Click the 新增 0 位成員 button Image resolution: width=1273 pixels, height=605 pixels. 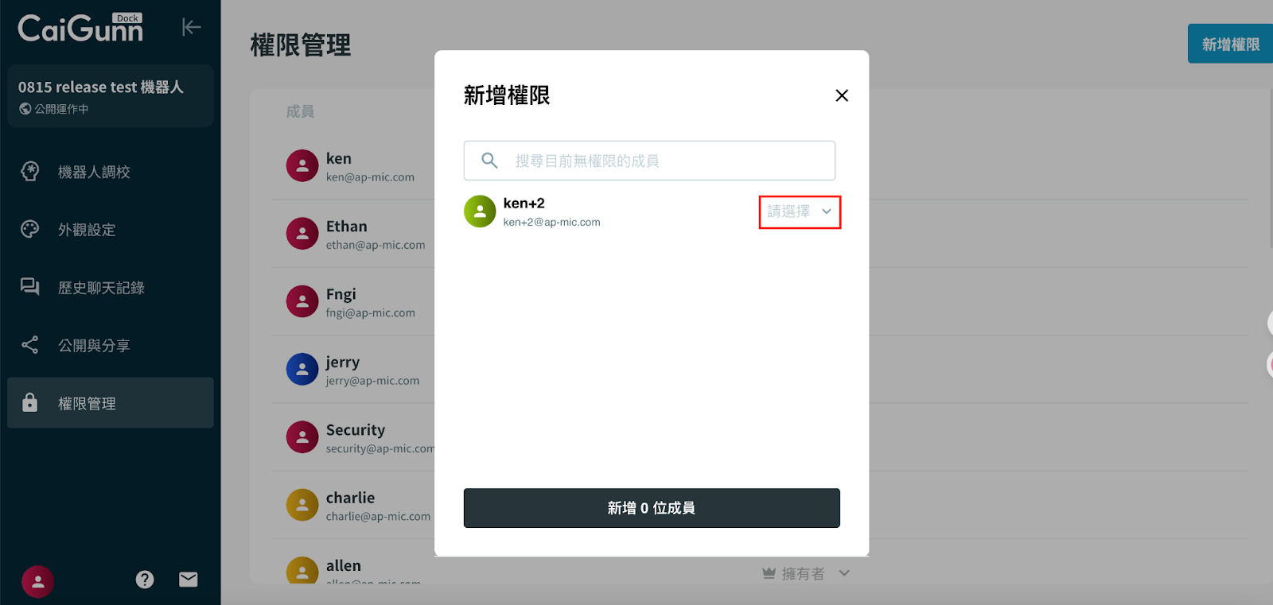[652, 508]
